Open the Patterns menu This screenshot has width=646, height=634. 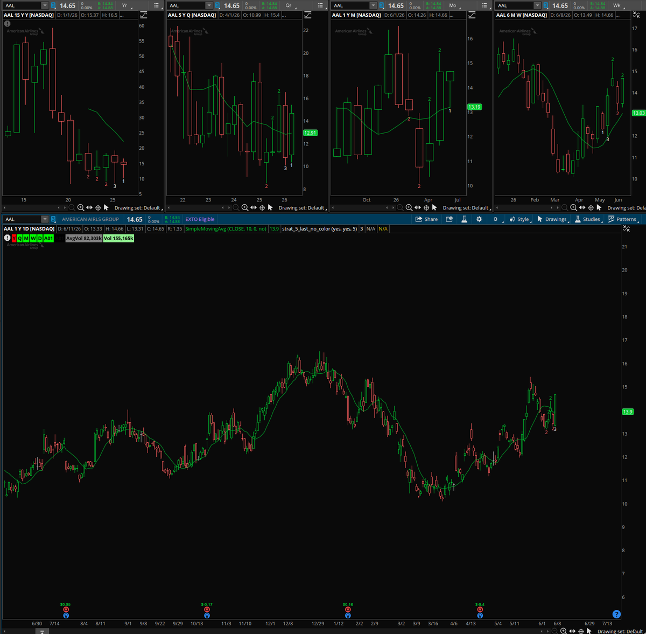coord(623,219)
